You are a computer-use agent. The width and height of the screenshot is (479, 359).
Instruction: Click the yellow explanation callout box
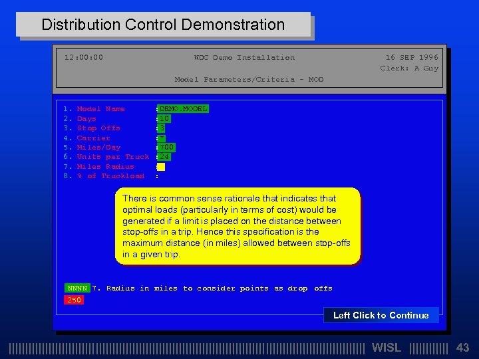238,226
